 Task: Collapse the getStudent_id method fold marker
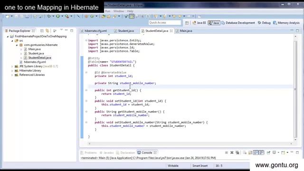pos(86,90)
